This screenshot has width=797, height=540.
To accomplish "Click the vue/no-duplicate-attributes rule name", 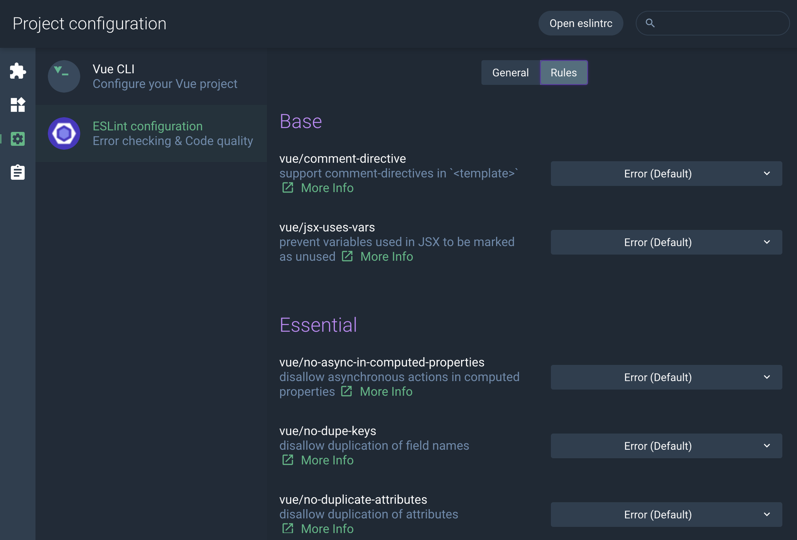I will pos(353,500).
